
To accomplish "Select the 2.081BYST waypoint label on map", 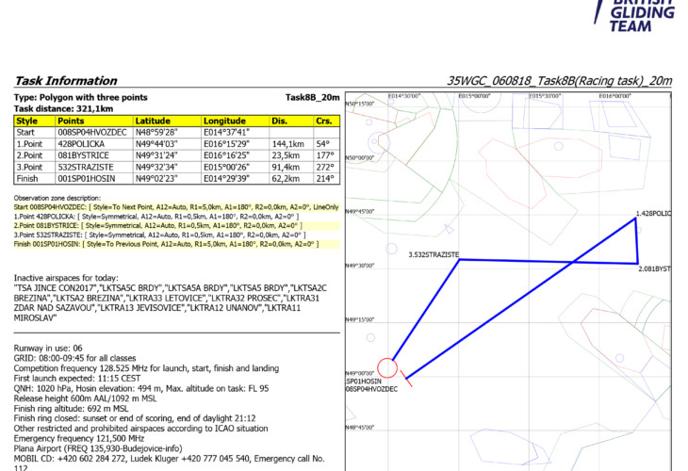I will pyautogui.click(x=654, y=268).
